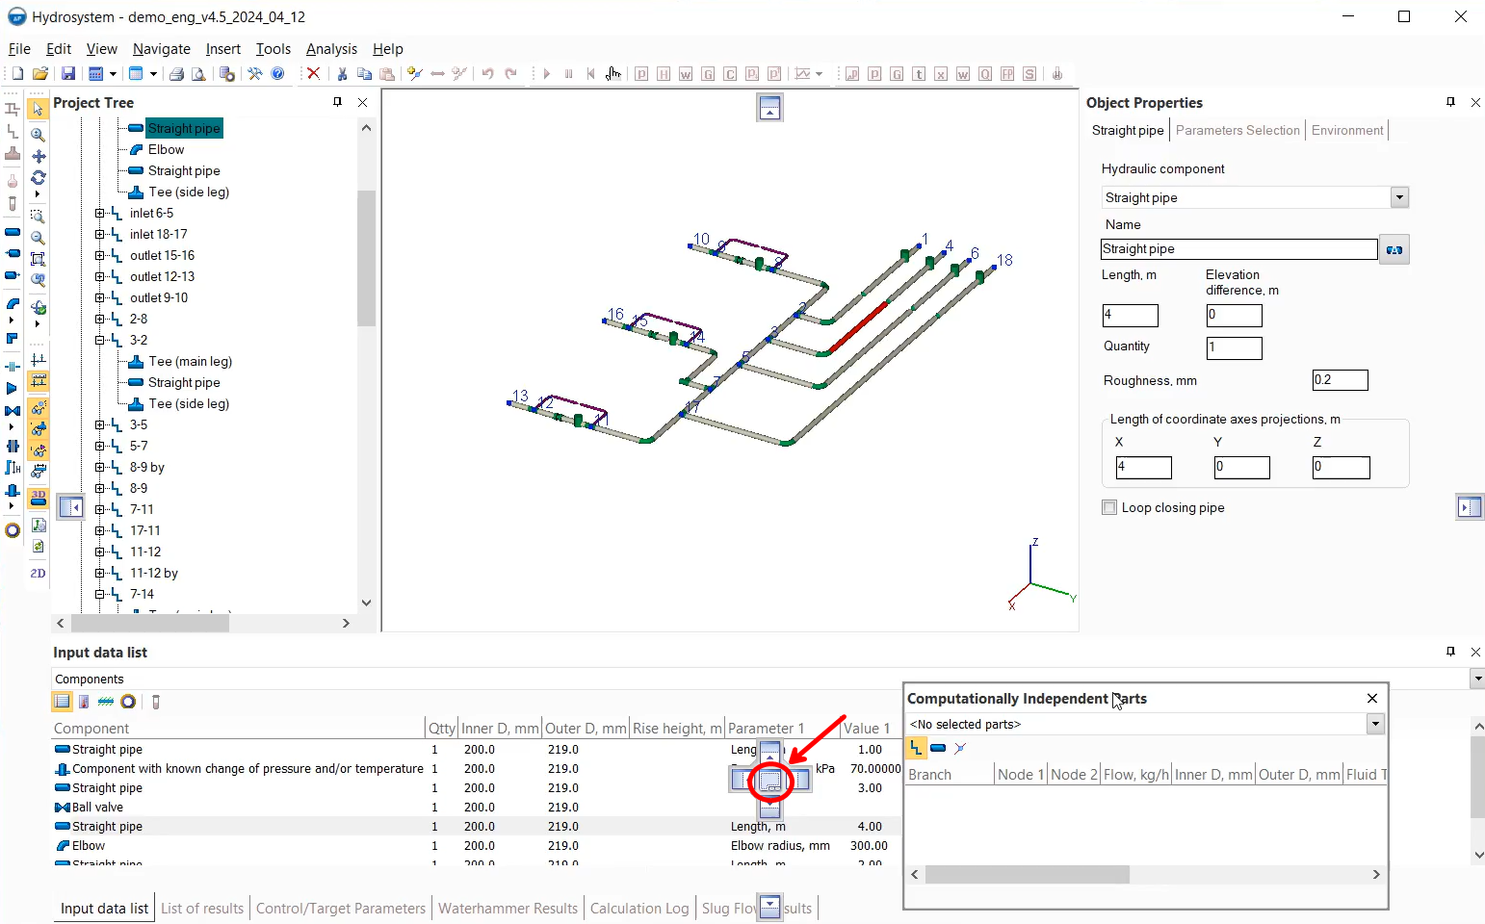The width and height of the screenshot is (1485, 924).
Task: Click the Save toolbar icon
Action: (68, 74)
